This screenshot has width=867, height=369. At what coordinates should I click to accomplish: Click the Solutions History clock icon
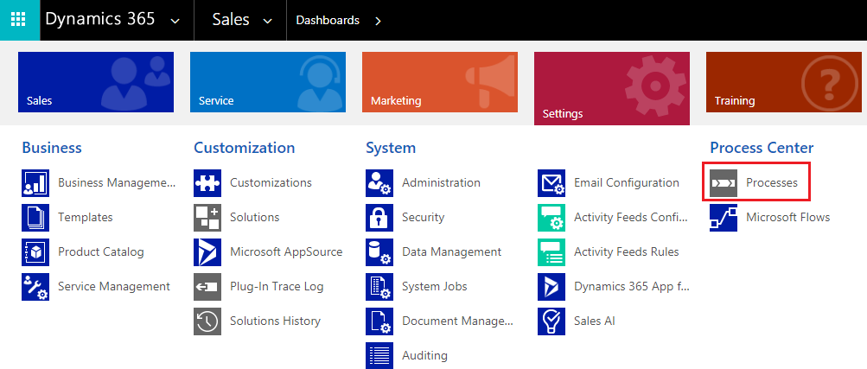coord(207,321)
